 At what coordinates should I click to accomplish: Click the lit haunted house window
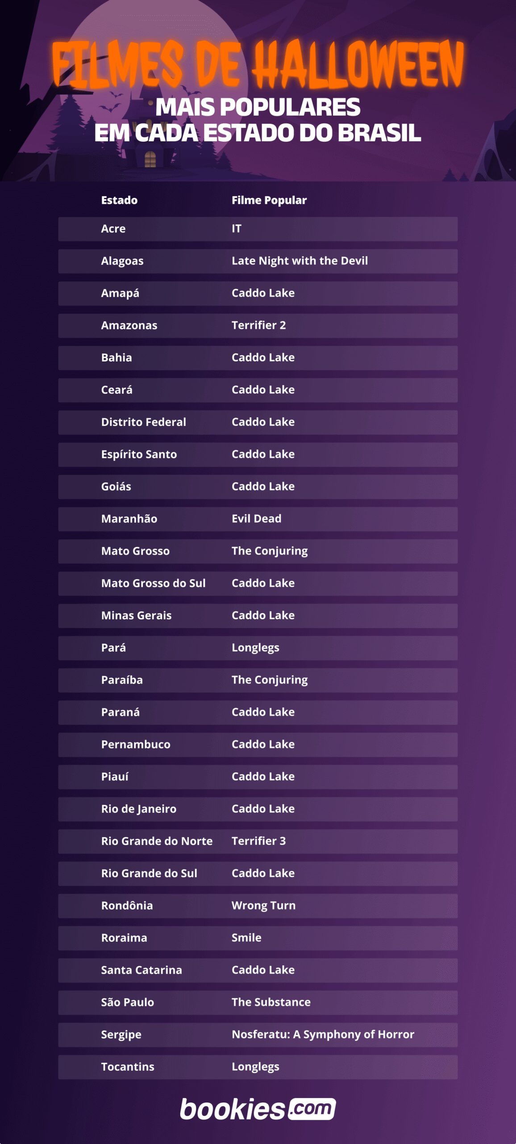tap(150, 159)
